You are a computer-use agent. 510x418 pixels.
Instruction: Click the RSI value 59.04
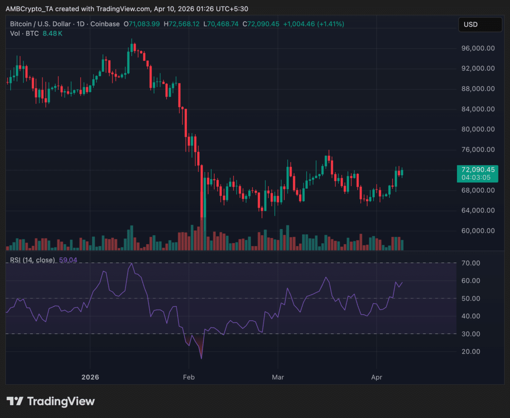[68, 260]
